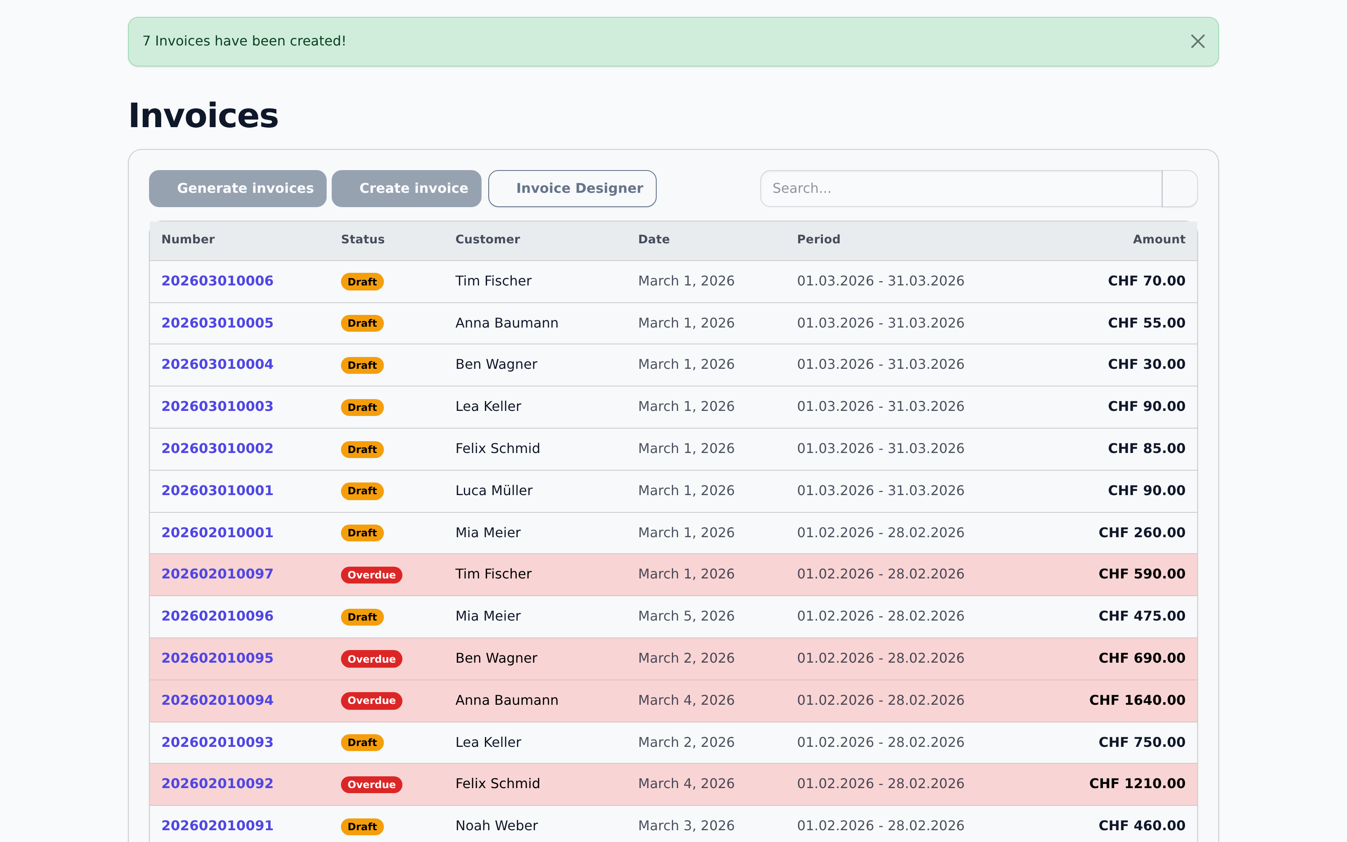Dismiss the invoices created notification
This screenshot has height=842, width=1347.
(x=1197, y=41)
